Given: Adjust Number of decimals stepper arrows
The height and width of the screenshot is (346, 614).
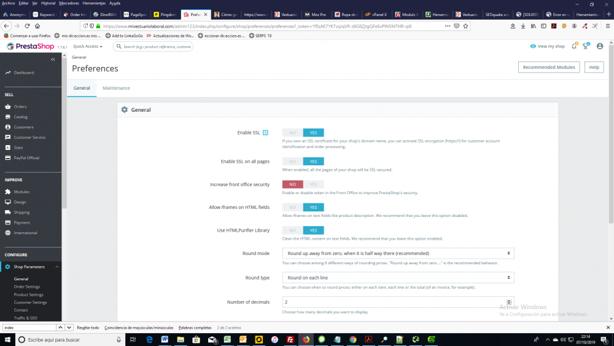Looking at the screenshot, I should [x=508, y=302].
